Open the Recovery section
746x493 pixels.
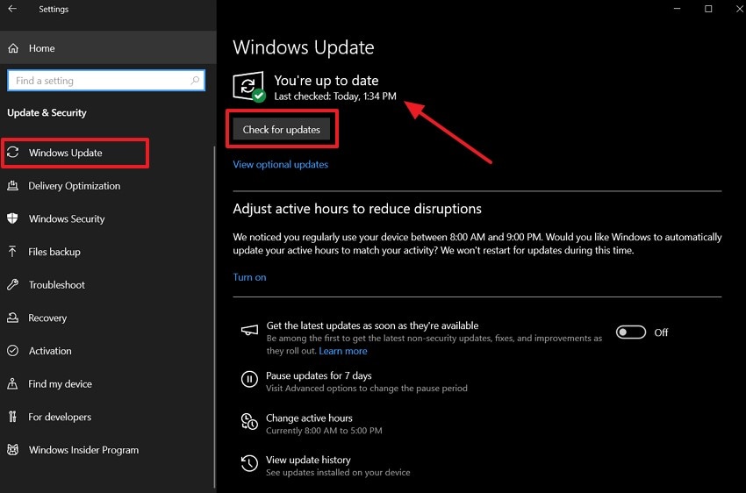(108, 318)
